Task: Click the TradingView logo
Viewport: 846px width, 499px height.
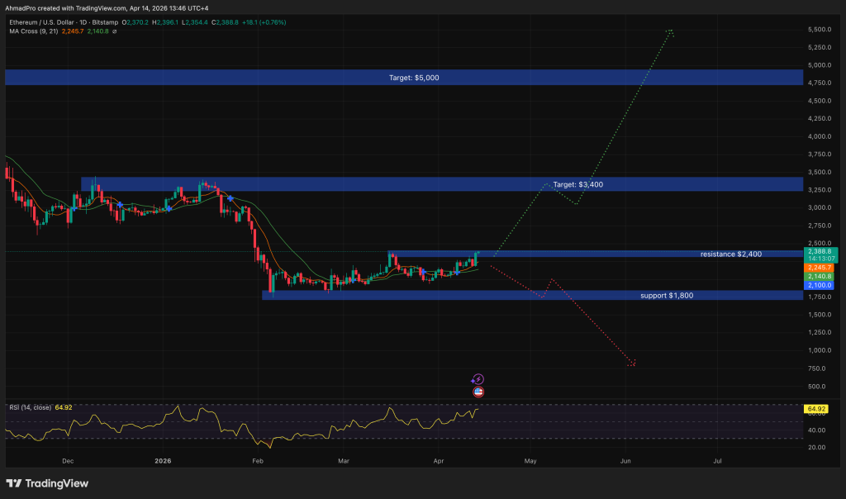Action: tap(47, 483)
